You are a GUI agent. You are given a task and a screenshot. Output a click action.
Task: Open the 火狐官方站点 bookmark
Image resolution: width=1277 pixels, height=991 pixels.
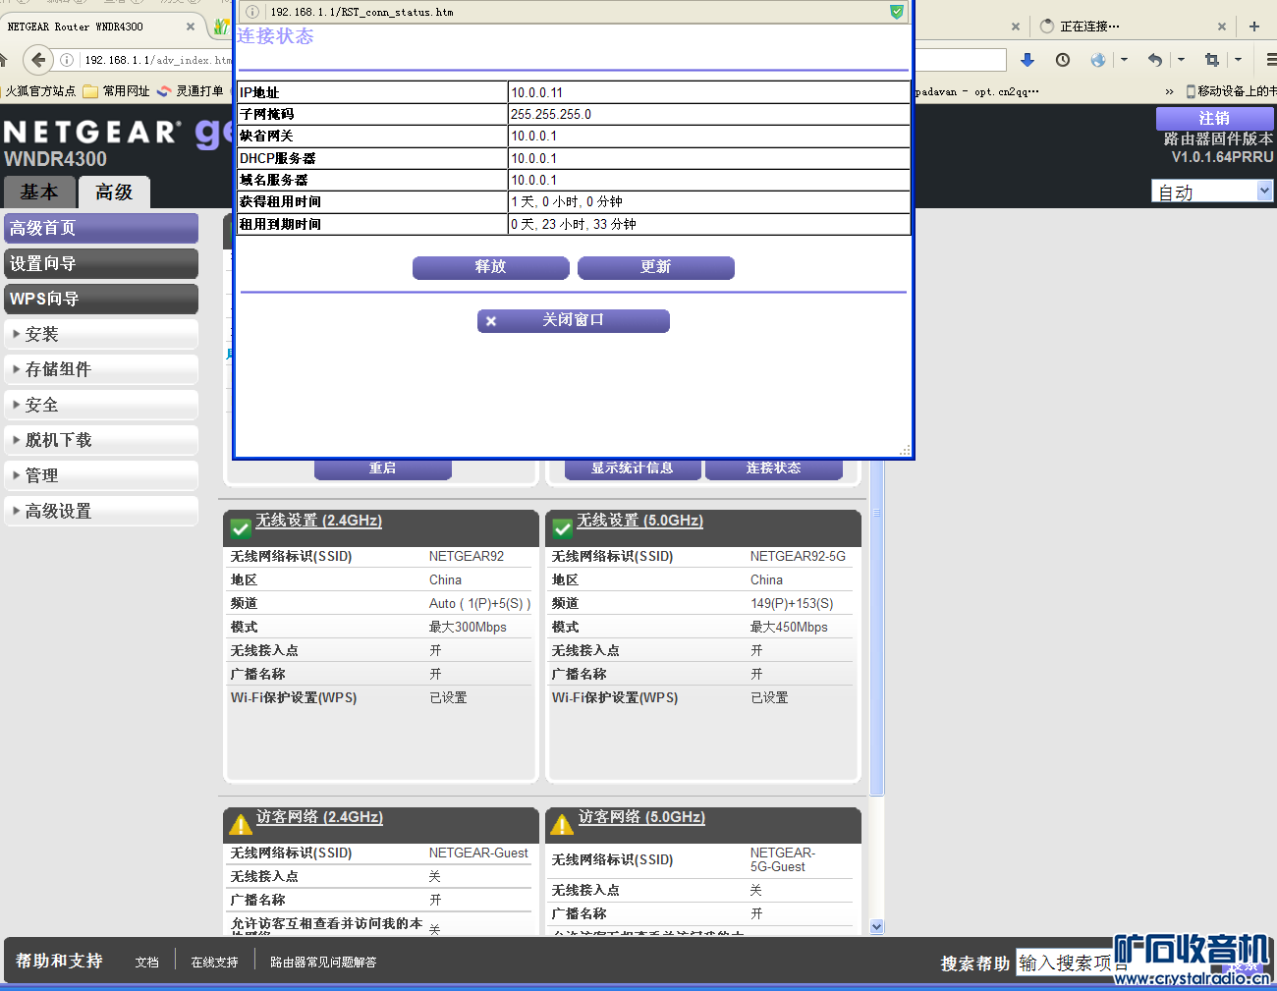click(39, 91)
